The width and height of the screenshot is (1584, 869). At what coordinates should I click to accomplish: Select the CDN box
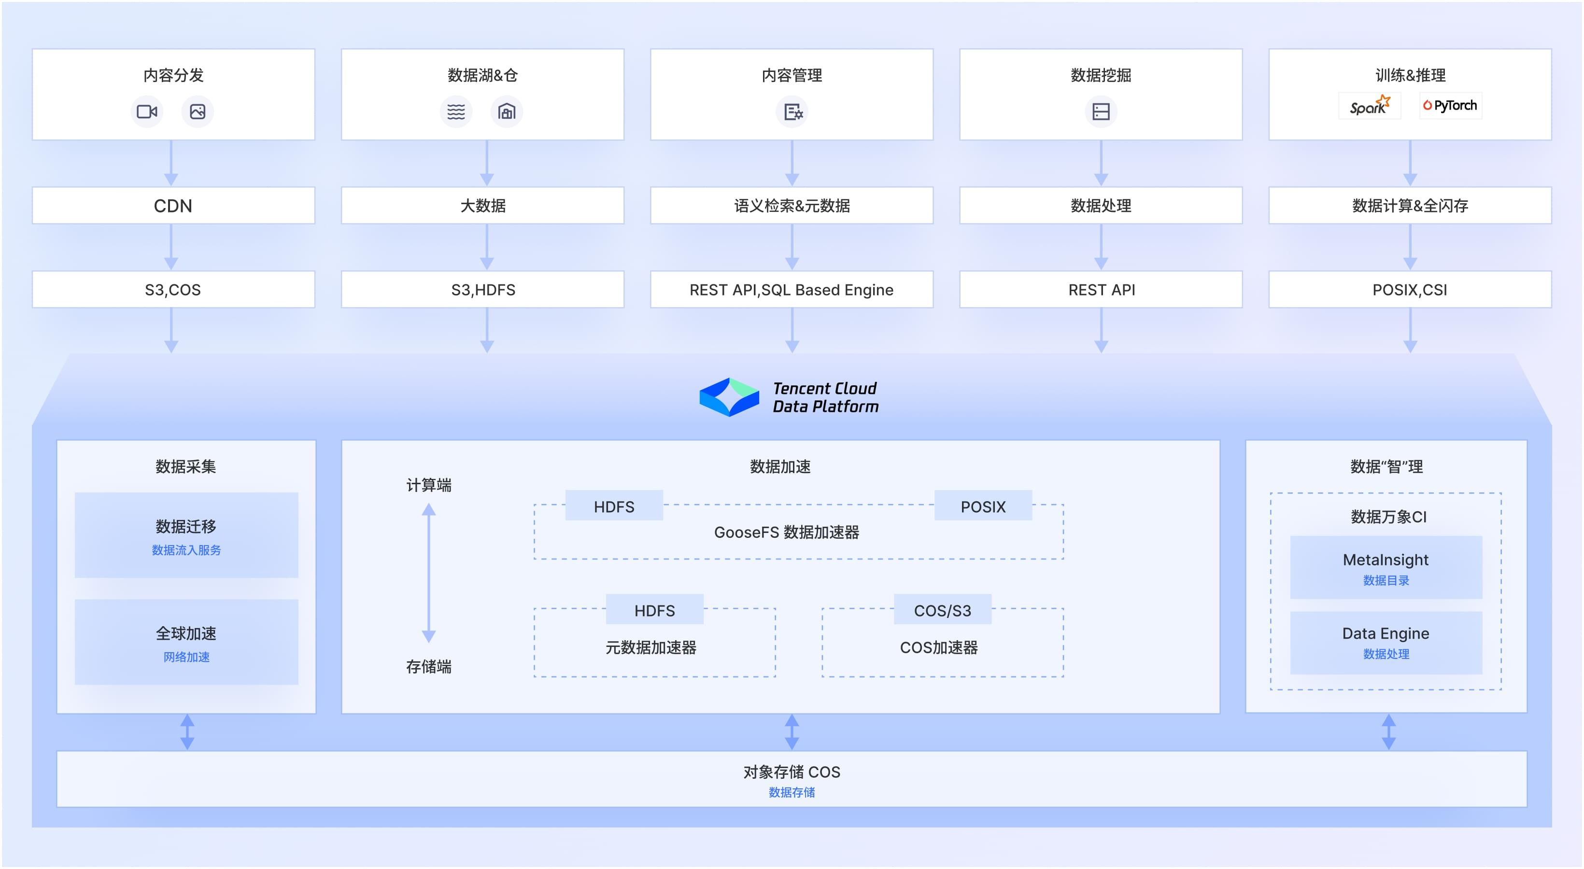[x=173, y=206]
